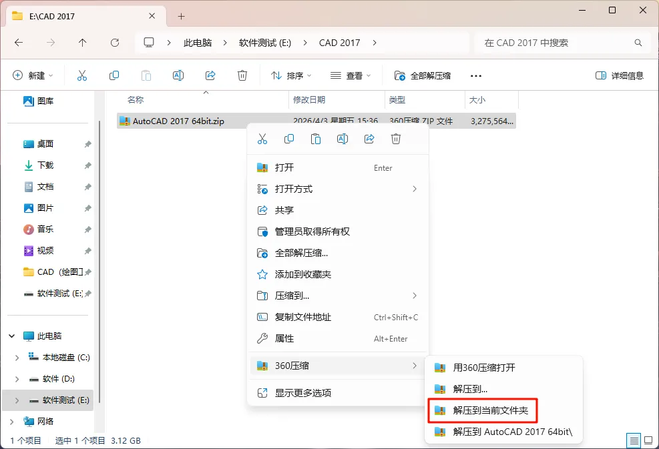Open the 新建 (New) dropdown
This screenshot has width=659, height=449.
point(33,75)
